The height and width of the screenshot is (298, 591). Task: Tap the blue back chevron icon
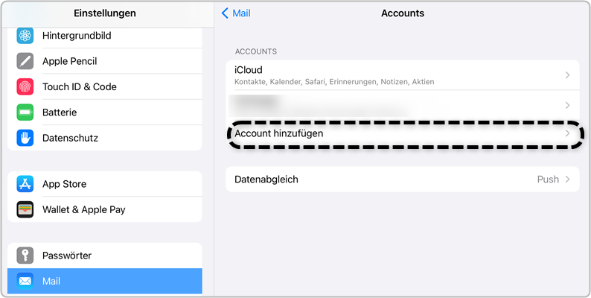pyautogui.click(x=225, y=13)
